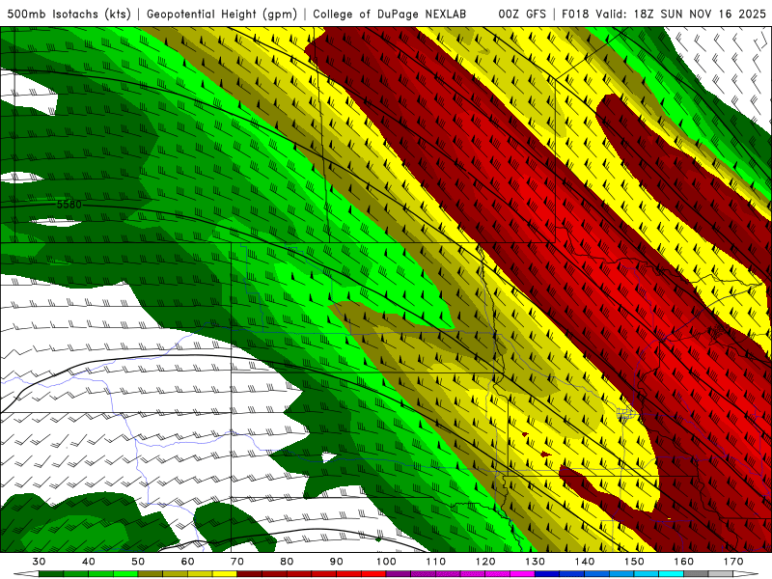Click the "500mb Isotachs (kts)" title text
This screenshot has height=579, width=772.
tap(69, 14)
